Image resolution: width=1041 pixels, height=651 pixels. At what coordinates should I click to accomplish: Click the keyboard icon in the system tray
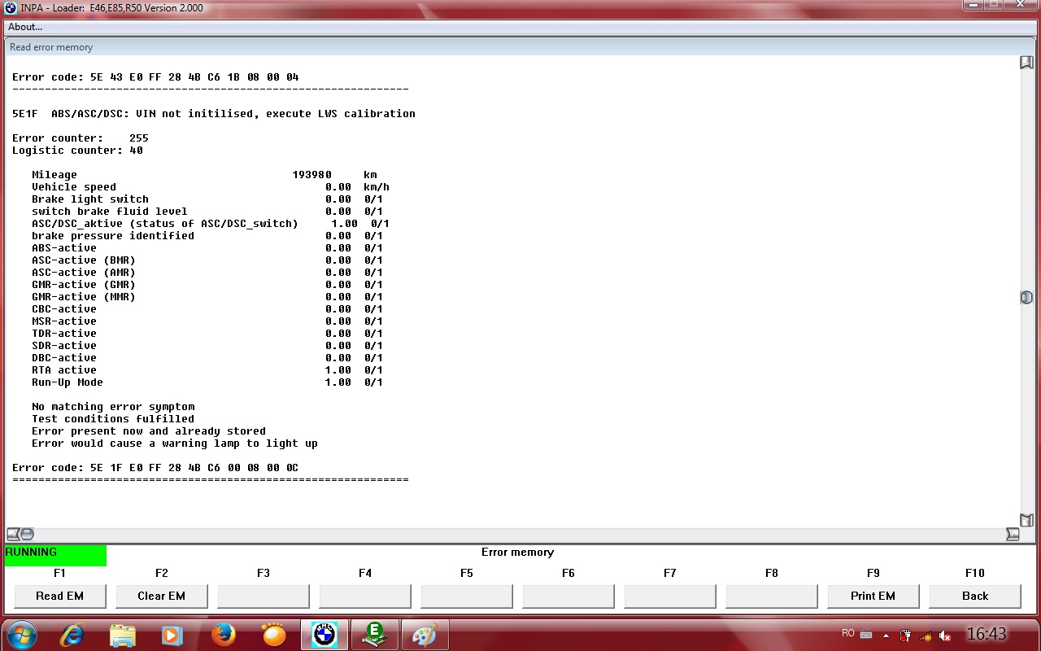866,635
